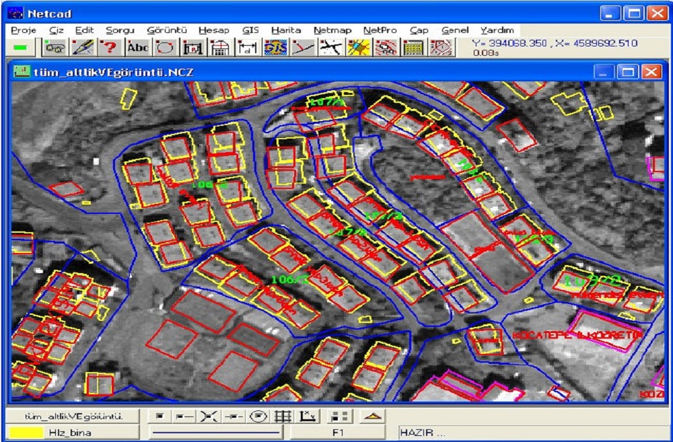Screen dimensions: 673x442
Task: Select the Abc text annotation tool
Action: [138, 48]
